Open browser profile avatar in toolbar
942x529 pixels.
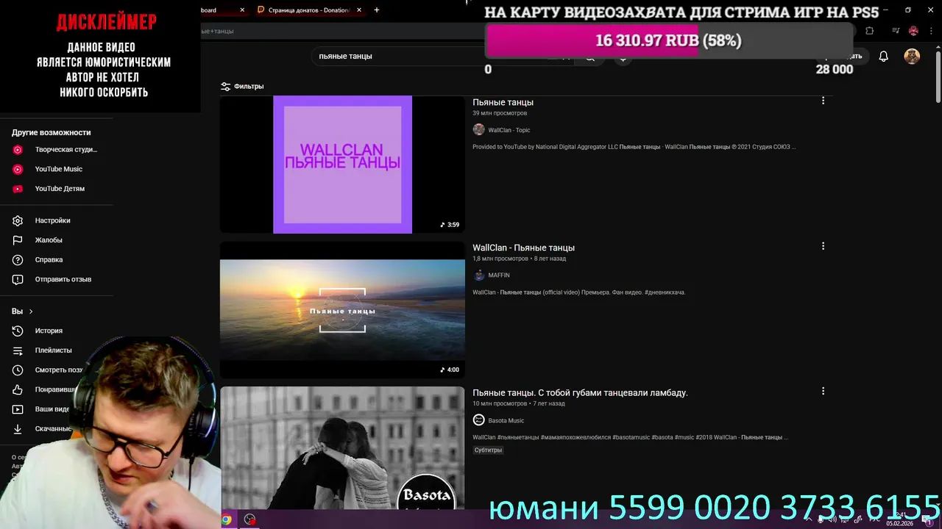(913, 31)
